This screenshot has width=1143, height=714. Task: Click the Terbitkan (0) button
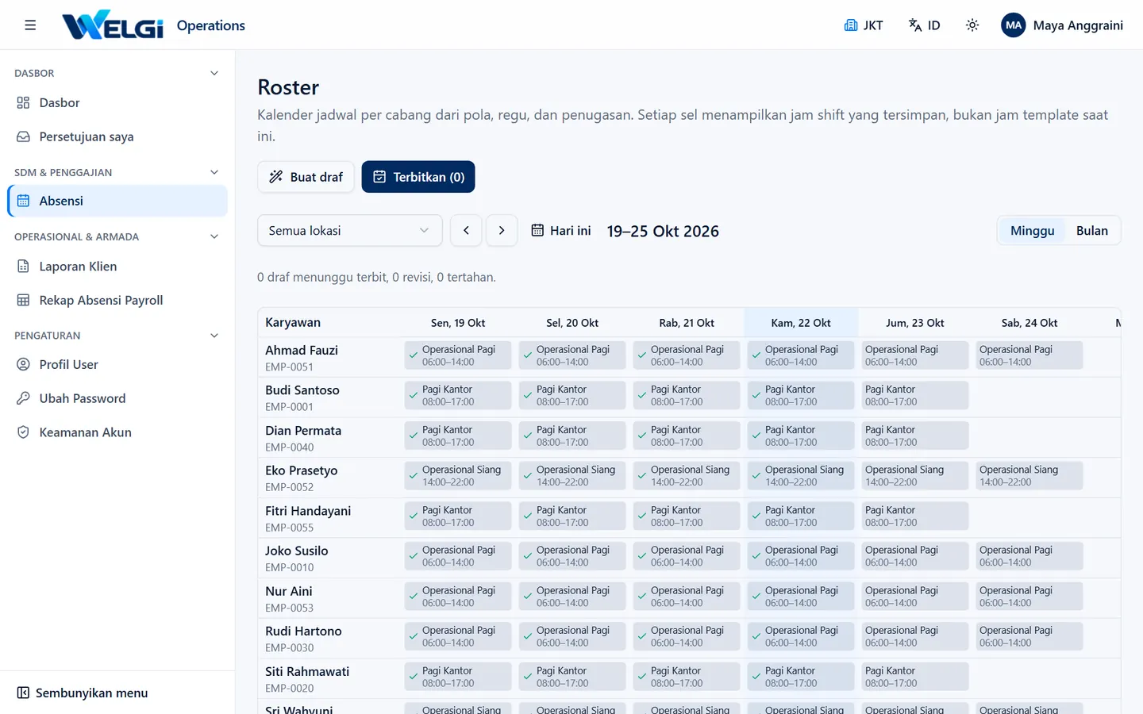(x=418, y=177)
